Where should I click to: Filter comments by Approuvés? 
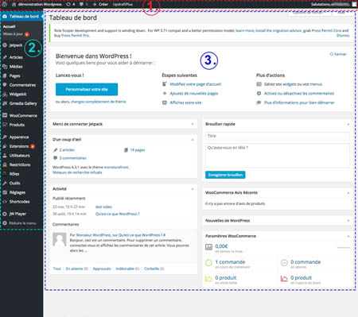pyautogui.click(x=102, y=269)
